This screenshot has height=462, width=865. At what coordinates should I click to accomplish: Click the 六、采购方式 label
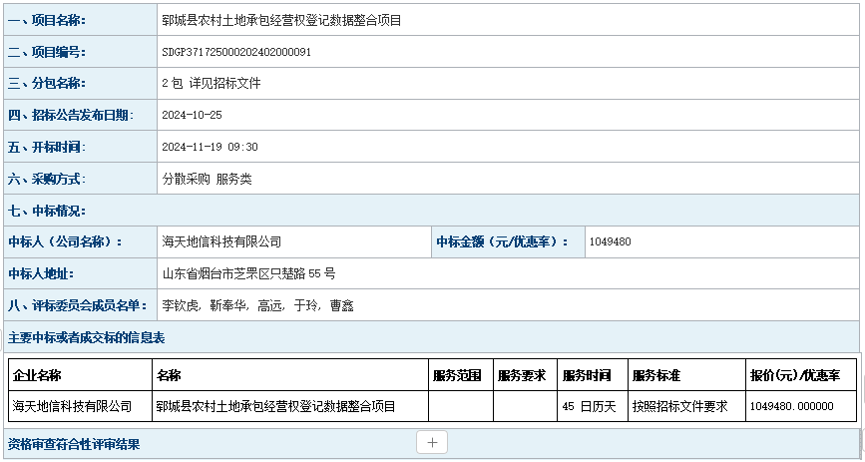coord(47,180)
